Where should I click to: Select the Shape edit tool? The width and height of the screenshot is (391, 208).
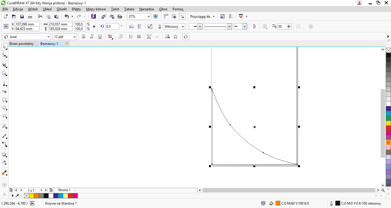click(x=4, y=55)
